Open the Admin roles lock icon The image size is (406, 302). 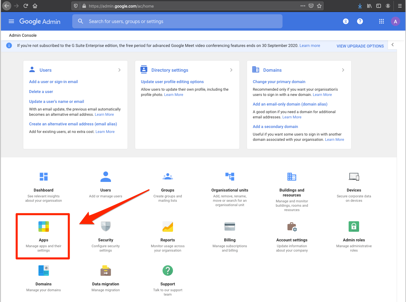[x=354, y=226]
